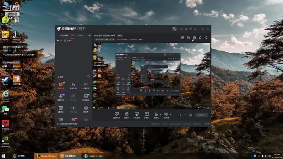Switch to the first scene tab

click(x=64, y=36)
